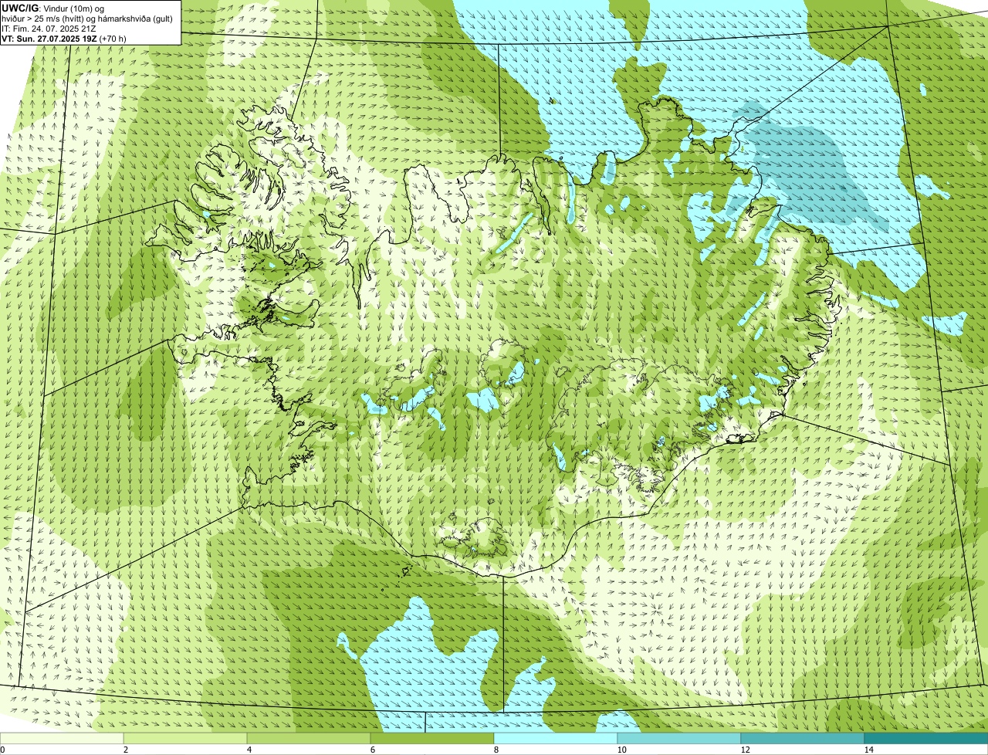The image size is (988, 755).
Task: Click the turquoise 10–12 m/s legend swatch
Action: click(679, 738)
